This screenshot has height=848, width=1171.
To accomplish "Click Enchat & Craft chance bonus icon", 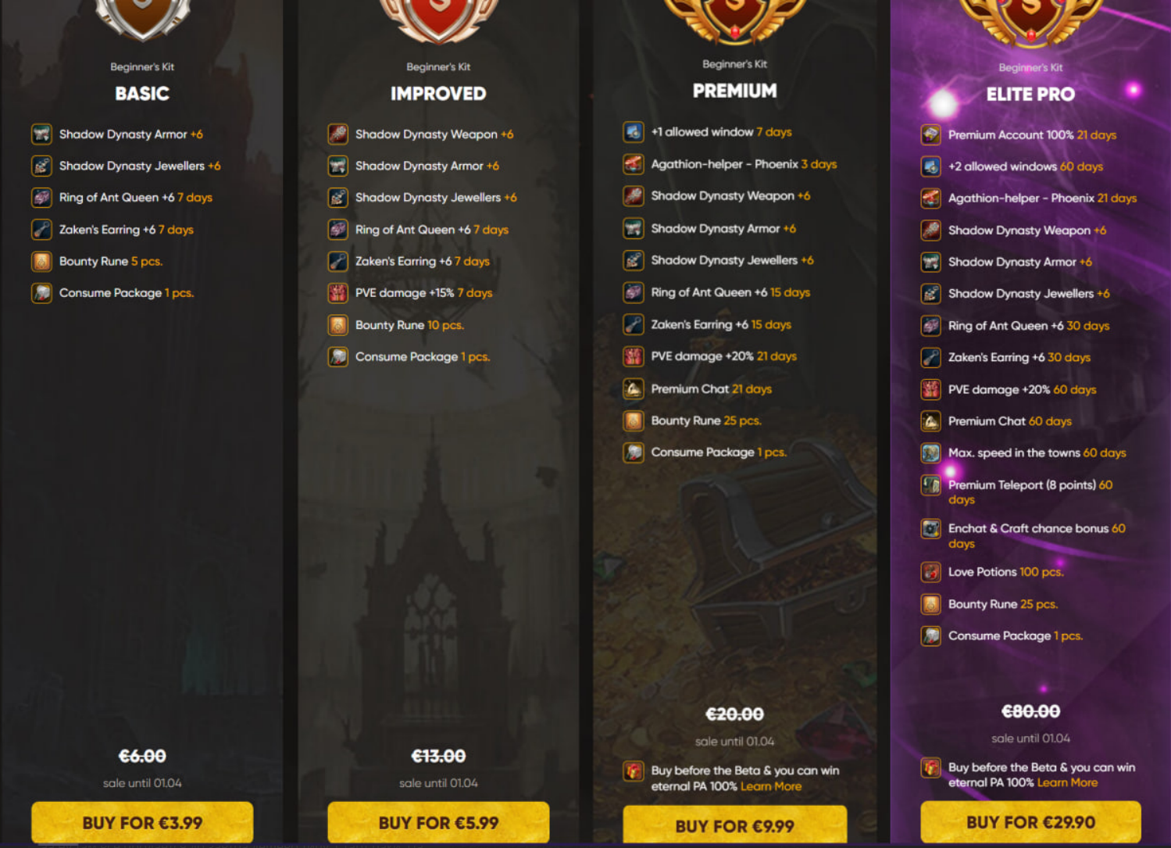I will (x=930, y=529).
